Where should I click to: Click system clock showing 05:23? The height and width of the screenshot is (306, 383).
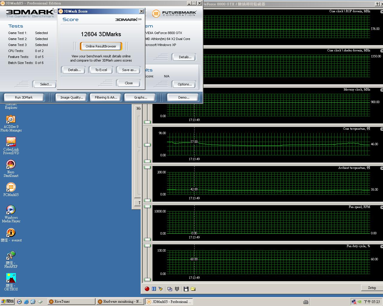(372, 302)
